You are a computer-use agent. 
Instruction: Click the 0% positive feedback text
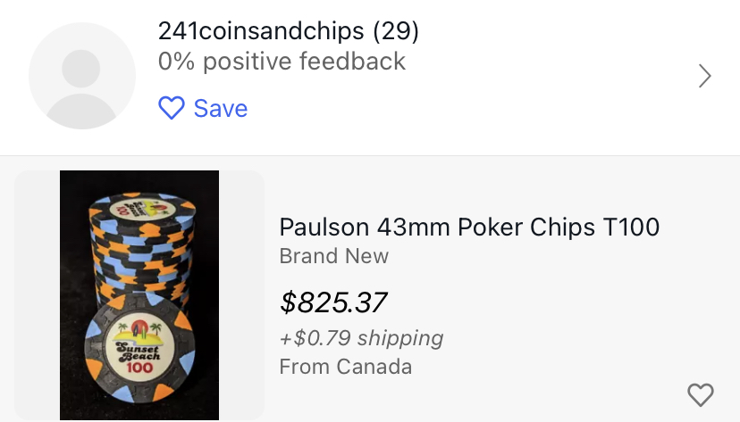point(282,62)
